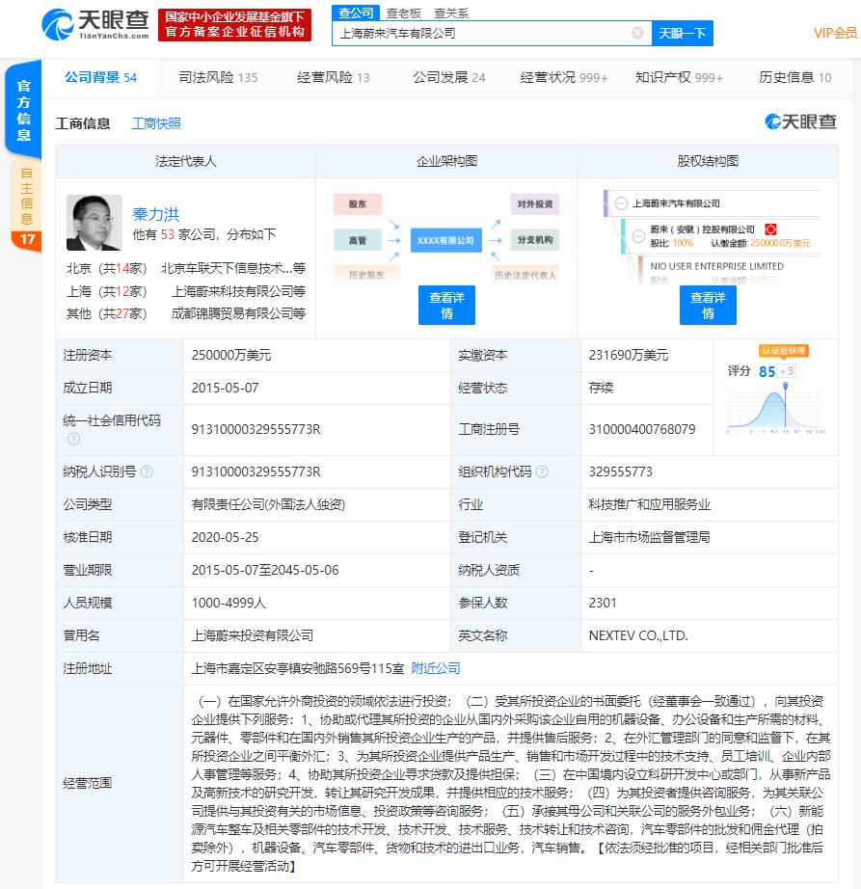Click 国家中小企业发展基金旗下 red banner
861x889 pixels.
point(234,24)
